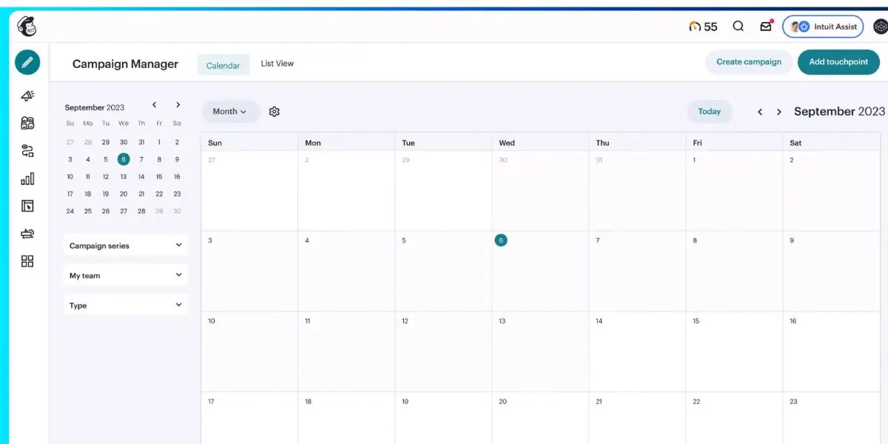Click September 13 cell in main calendar

540,351
